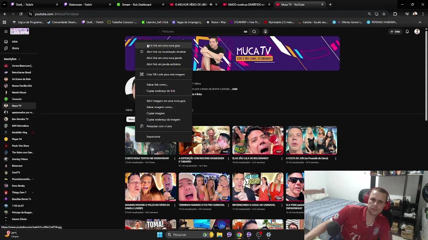The height and width of the screenshot is (240, 428).
Task: Open Chrome extensions puzzle icon
Action: coord(395,14)
